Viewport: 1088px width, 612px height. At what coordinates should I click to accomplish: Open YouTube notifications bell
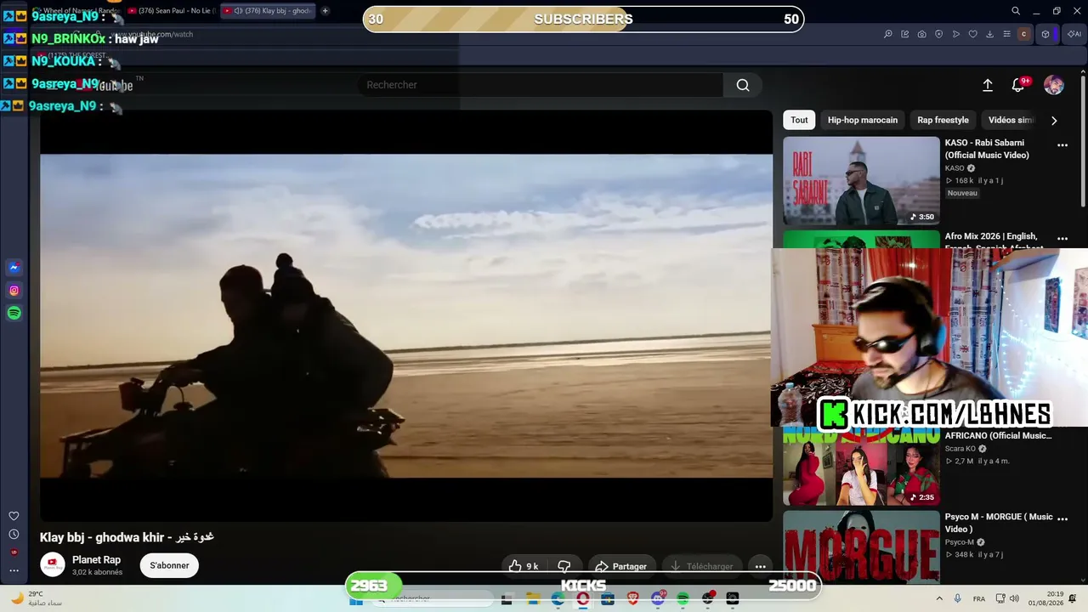pyautogui.click(x=1018, y=85)
